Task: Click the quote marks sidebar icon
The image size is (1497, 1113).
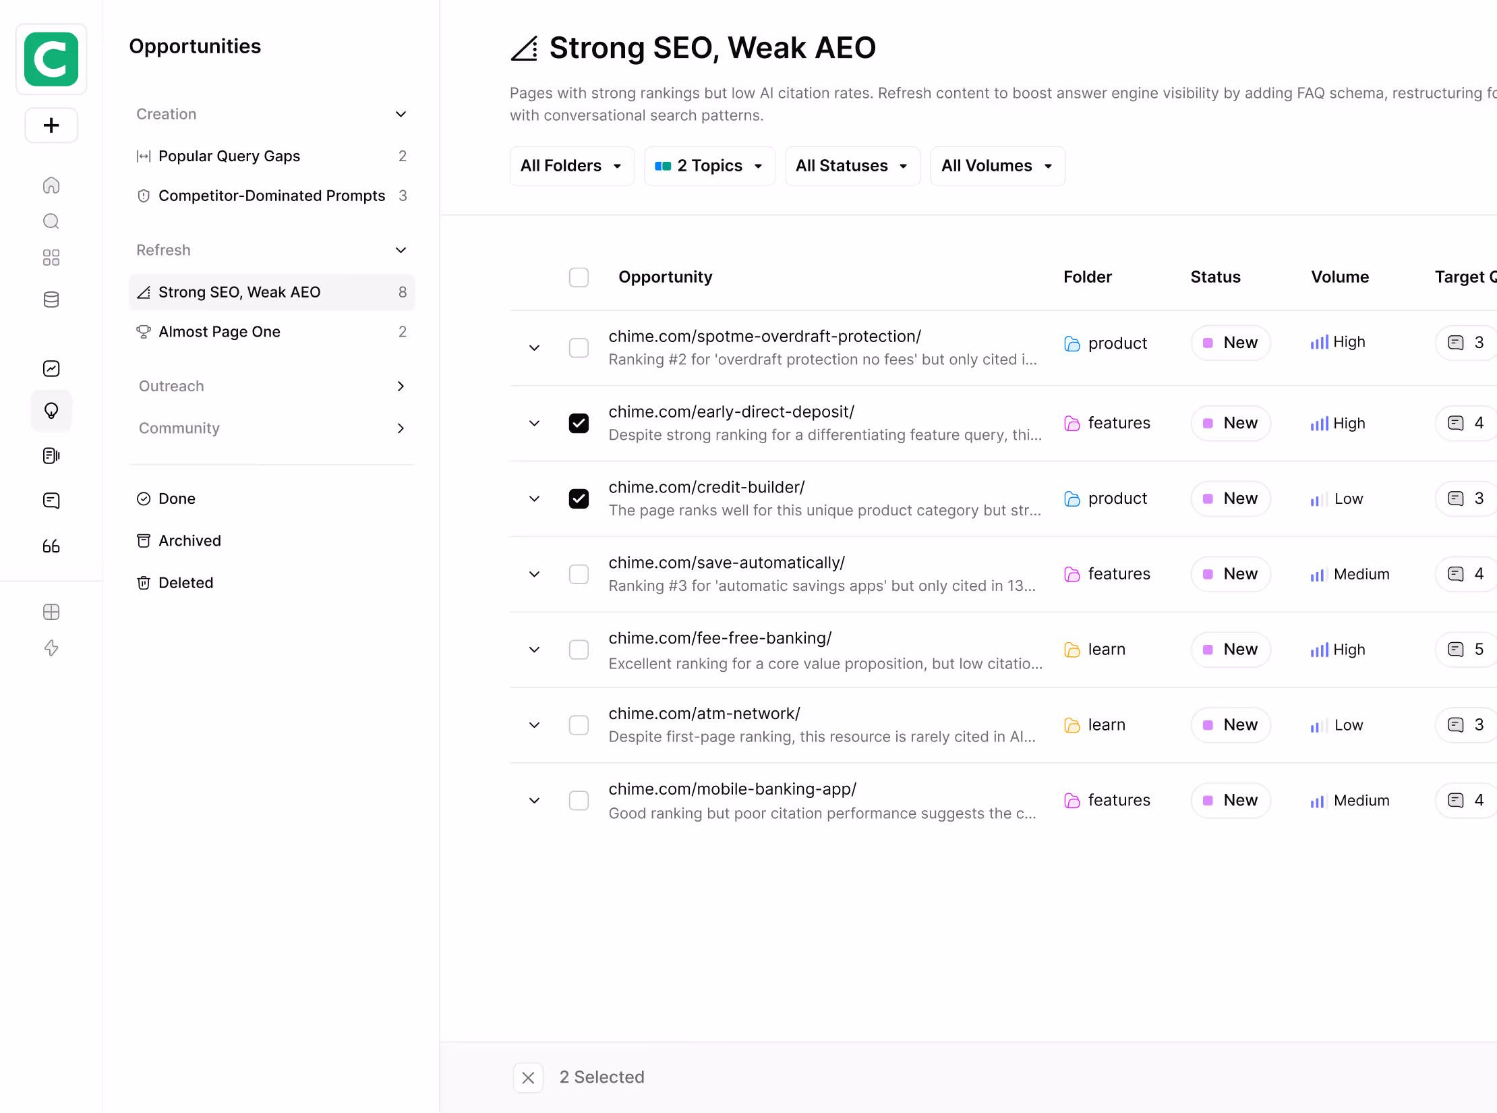Action: 51,546
